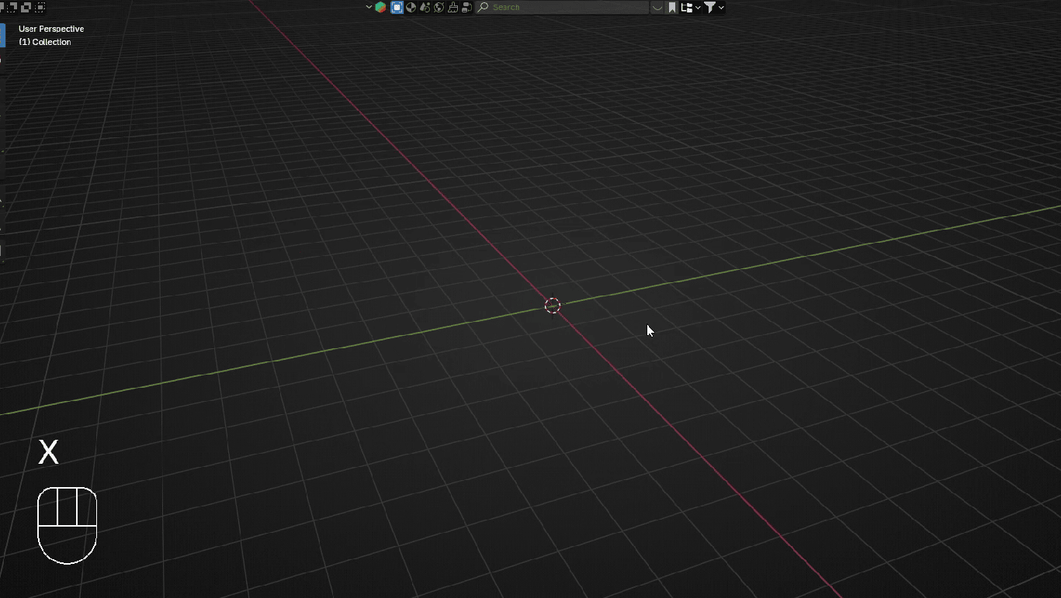Open the dropdown arrow next to the funnel
This screenshot has width=1061, height=598.
coord(721,7)
